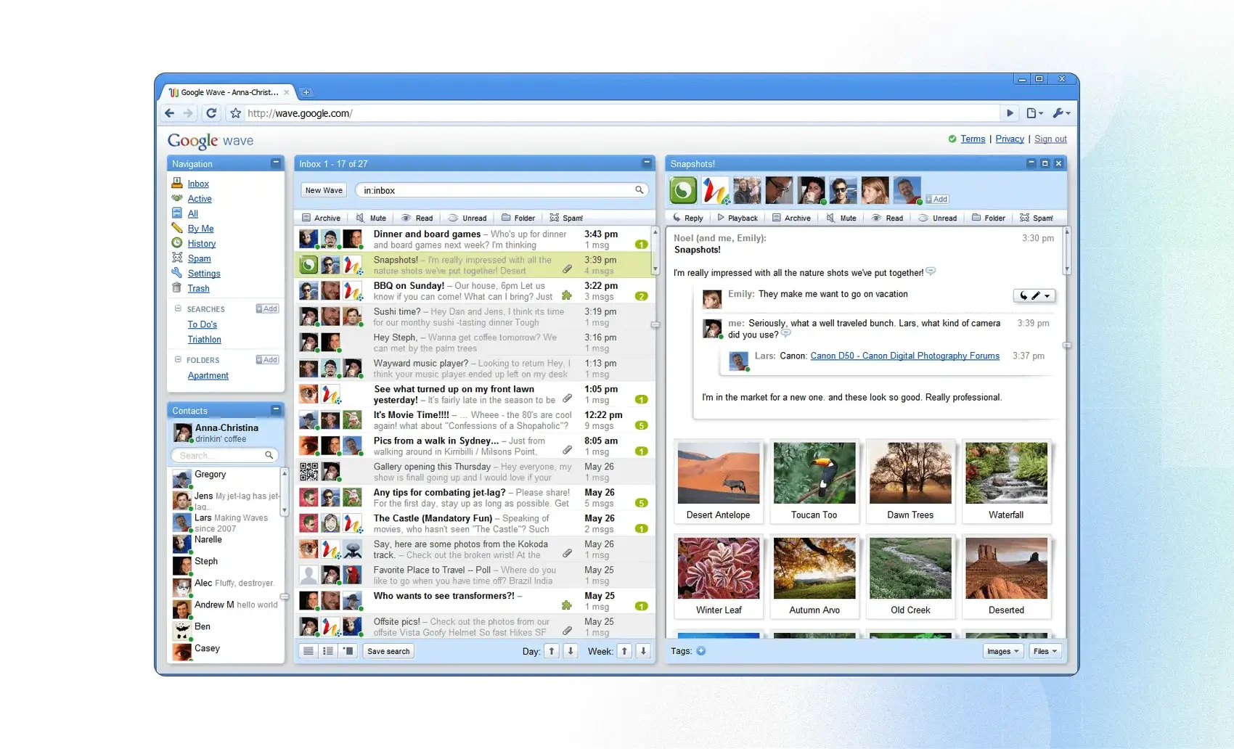Show By Me waves
The width and height of the screenshot is (1234, 749).
point(200,229)
